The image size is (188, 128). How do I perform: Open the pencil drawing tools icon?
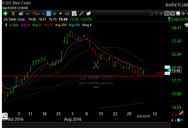click(x=81, y=13)
